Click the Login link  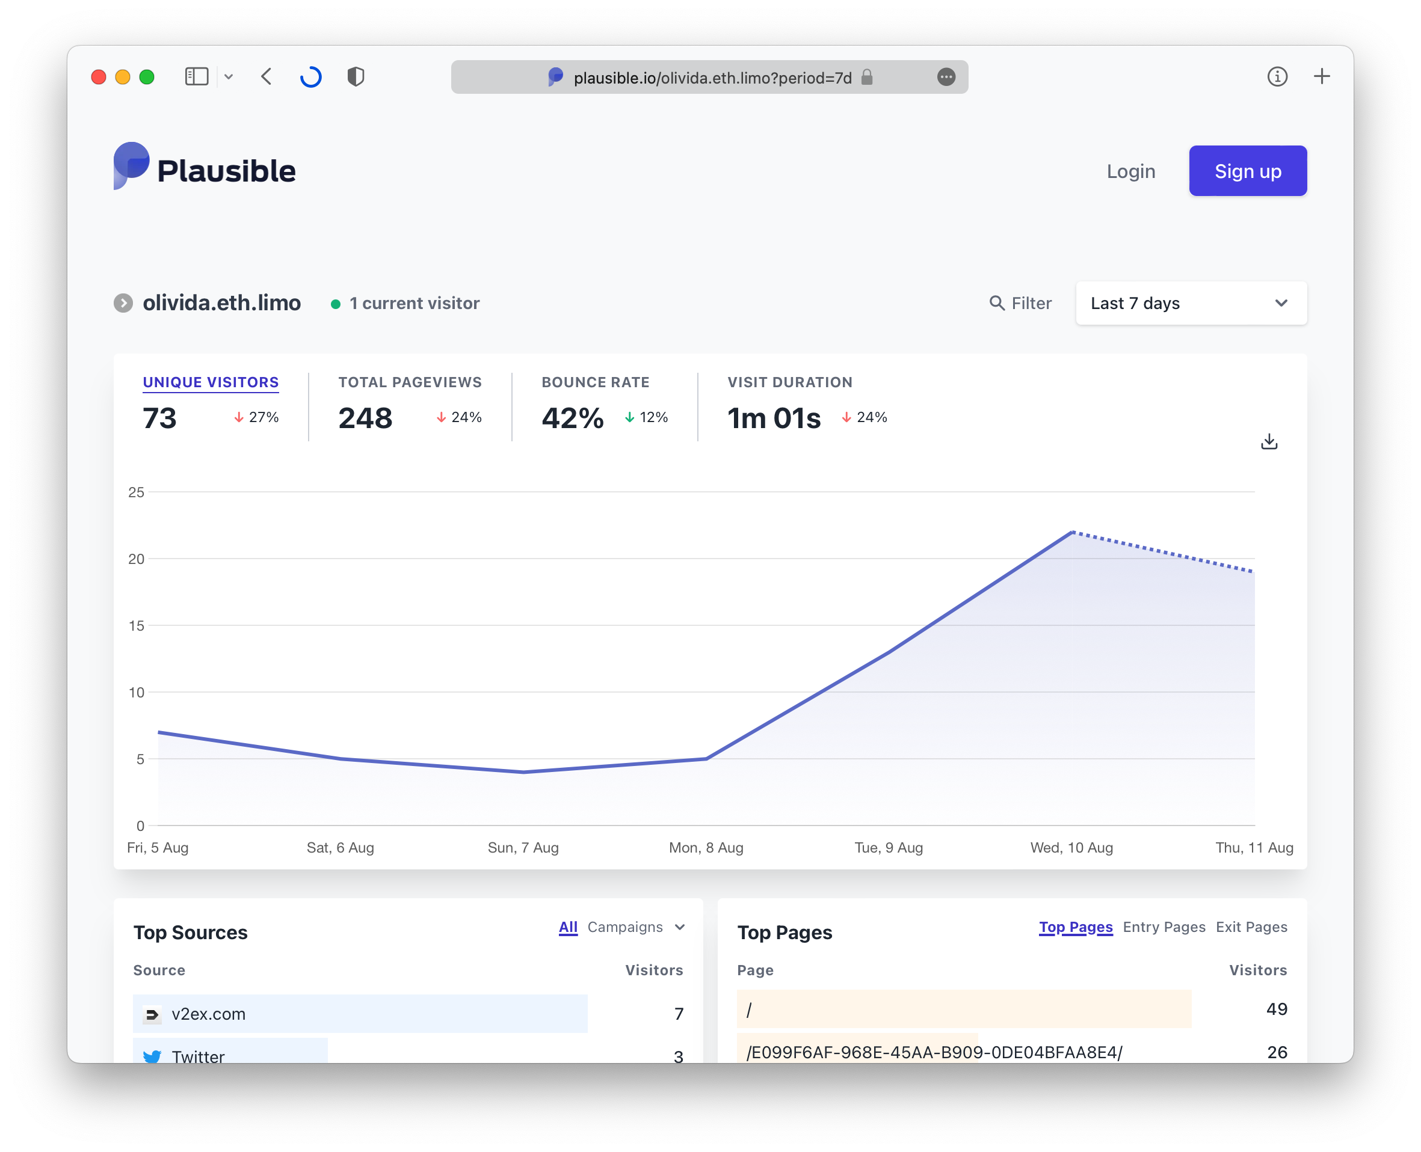click(x=1131, y=171)
